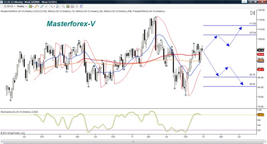This screenshot has height=144, width=267.
Task: Click the green pin drawing-object icon
Action: click(x=42, y=6)
